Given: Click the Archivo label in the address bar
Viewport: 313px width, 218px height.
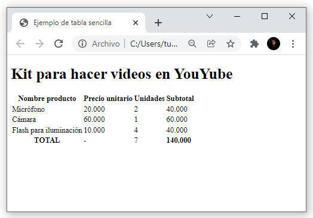Looking at the screenshot, I should pyautogui.click(x=106, y=44).
